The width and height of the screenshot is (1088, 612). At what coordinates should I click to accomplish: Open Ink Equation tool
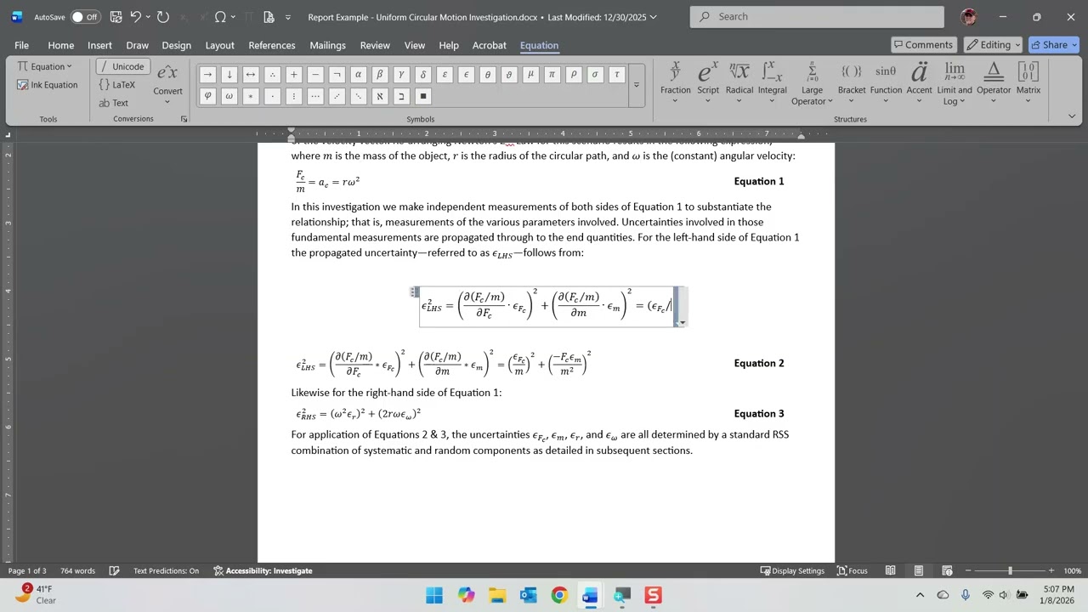(x=48, y=85)
